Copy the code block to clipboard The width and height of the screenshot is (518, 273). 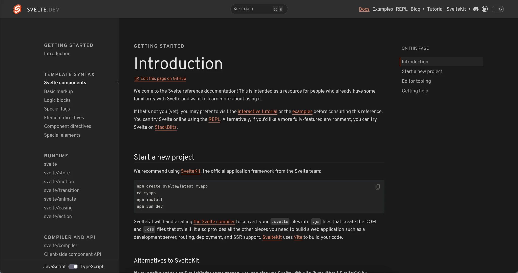point(377,187)
